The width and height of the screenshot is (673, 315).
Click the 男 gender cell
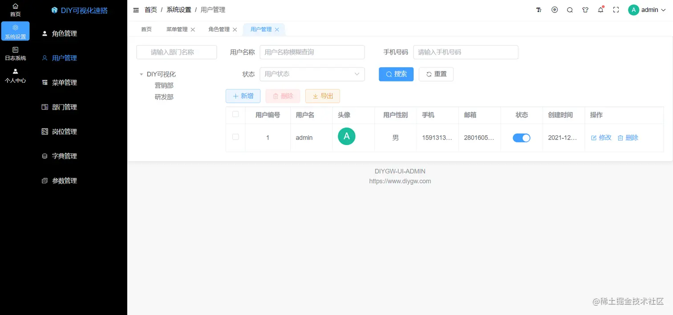(396, 138)
